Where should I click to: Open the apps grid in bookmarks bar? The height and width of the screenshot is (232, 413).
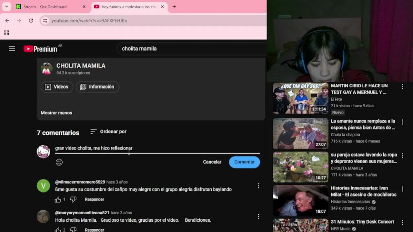[6, 33]
